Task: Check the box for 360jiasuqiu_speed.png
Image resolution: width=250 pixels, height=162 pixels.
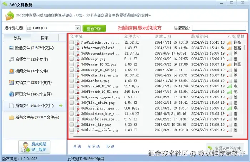Action: click(x=71, y=97)
